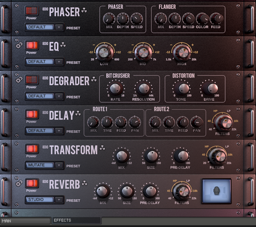Click the trefoil icon beside PHASER title
Image resolution: width=256 pixels, height=227 pixels.
pos(84,10)
